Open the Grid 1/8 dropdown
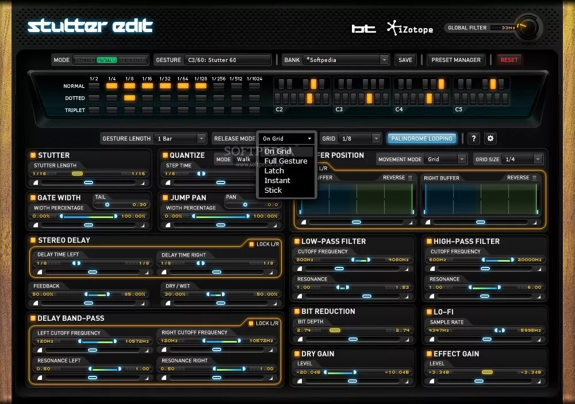The image size is (575, 404). pyautogui.click(x=359, y=139)
